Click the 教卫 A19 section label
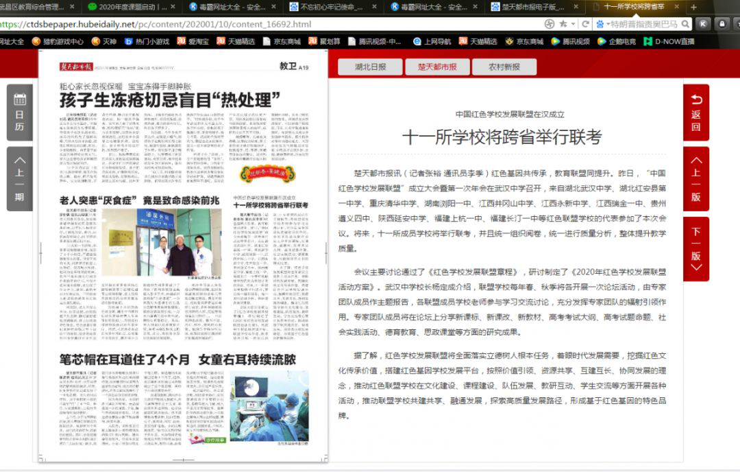Image resolution: width=740 pixels, height=472 pixels. point(293,67)
